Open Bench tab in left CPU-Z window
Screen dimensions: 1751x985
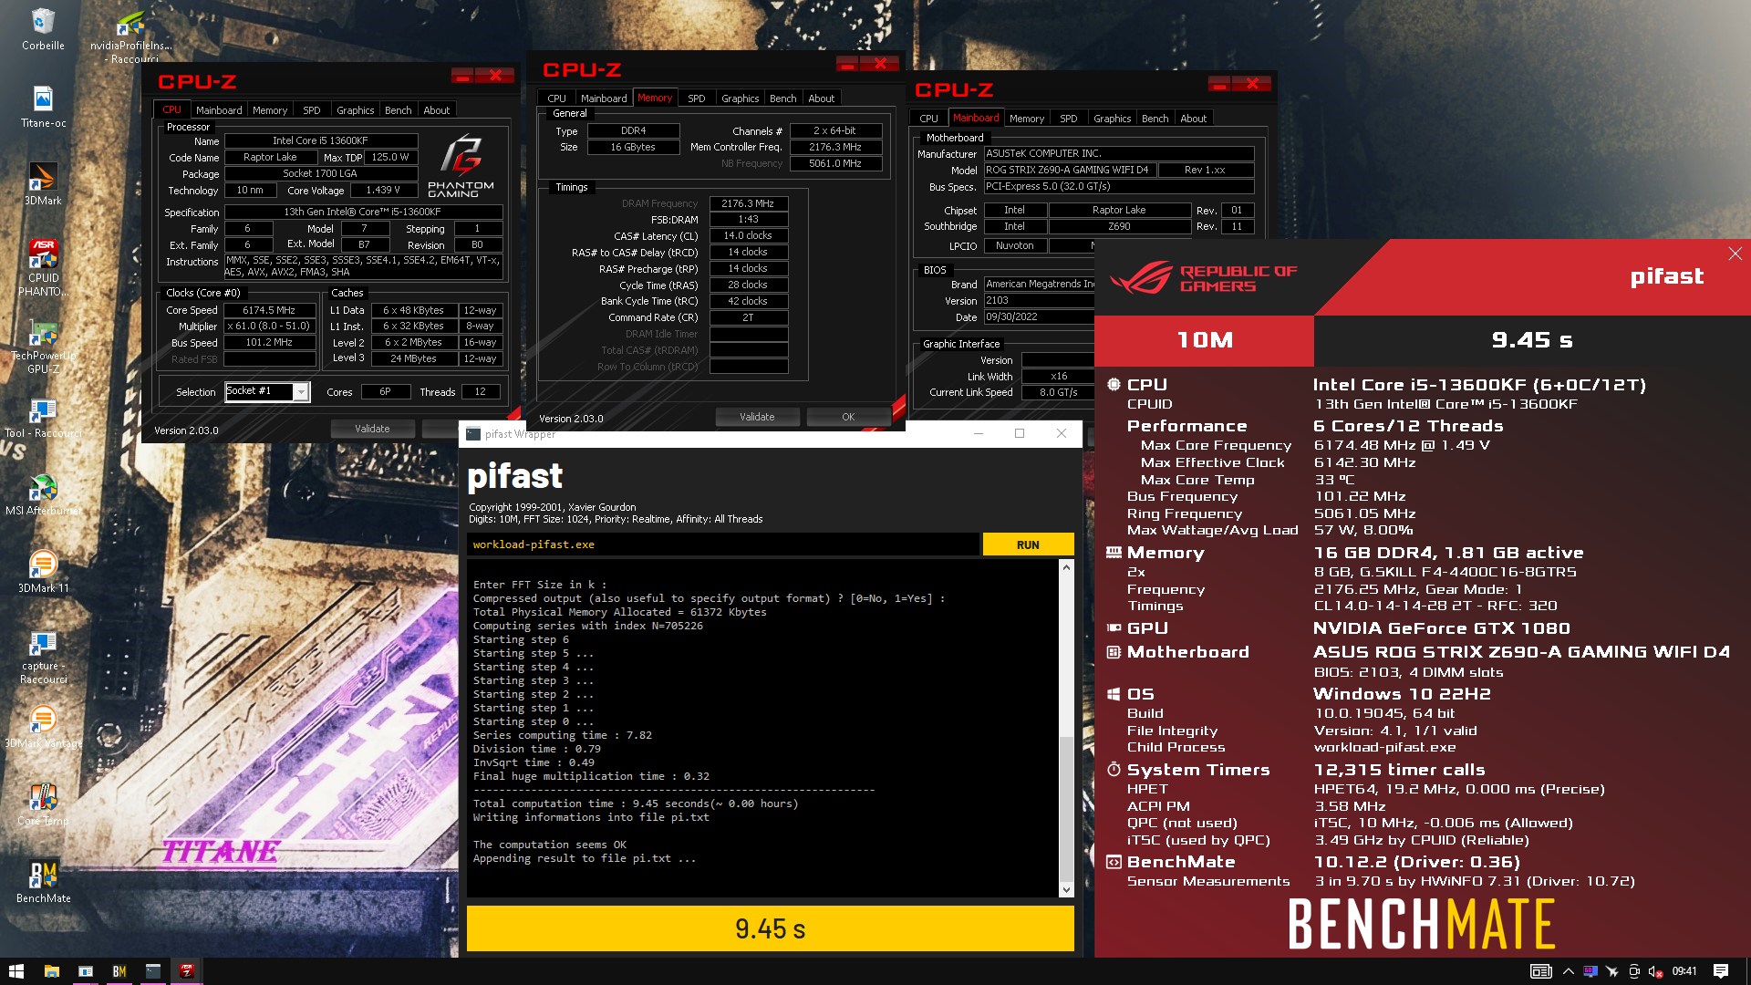pyautogui.click(x=398, y=110)
